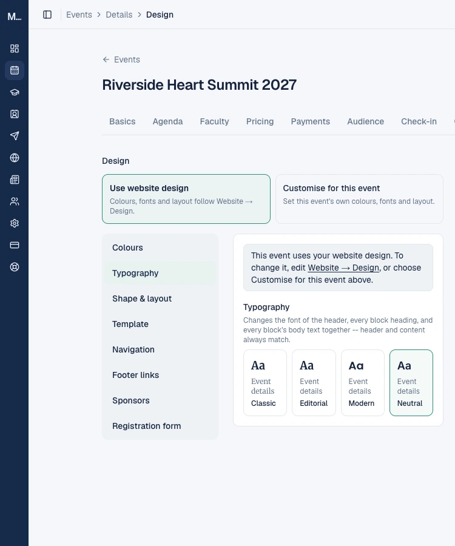Open the paper plane send icon

click(x=15, y=136)
